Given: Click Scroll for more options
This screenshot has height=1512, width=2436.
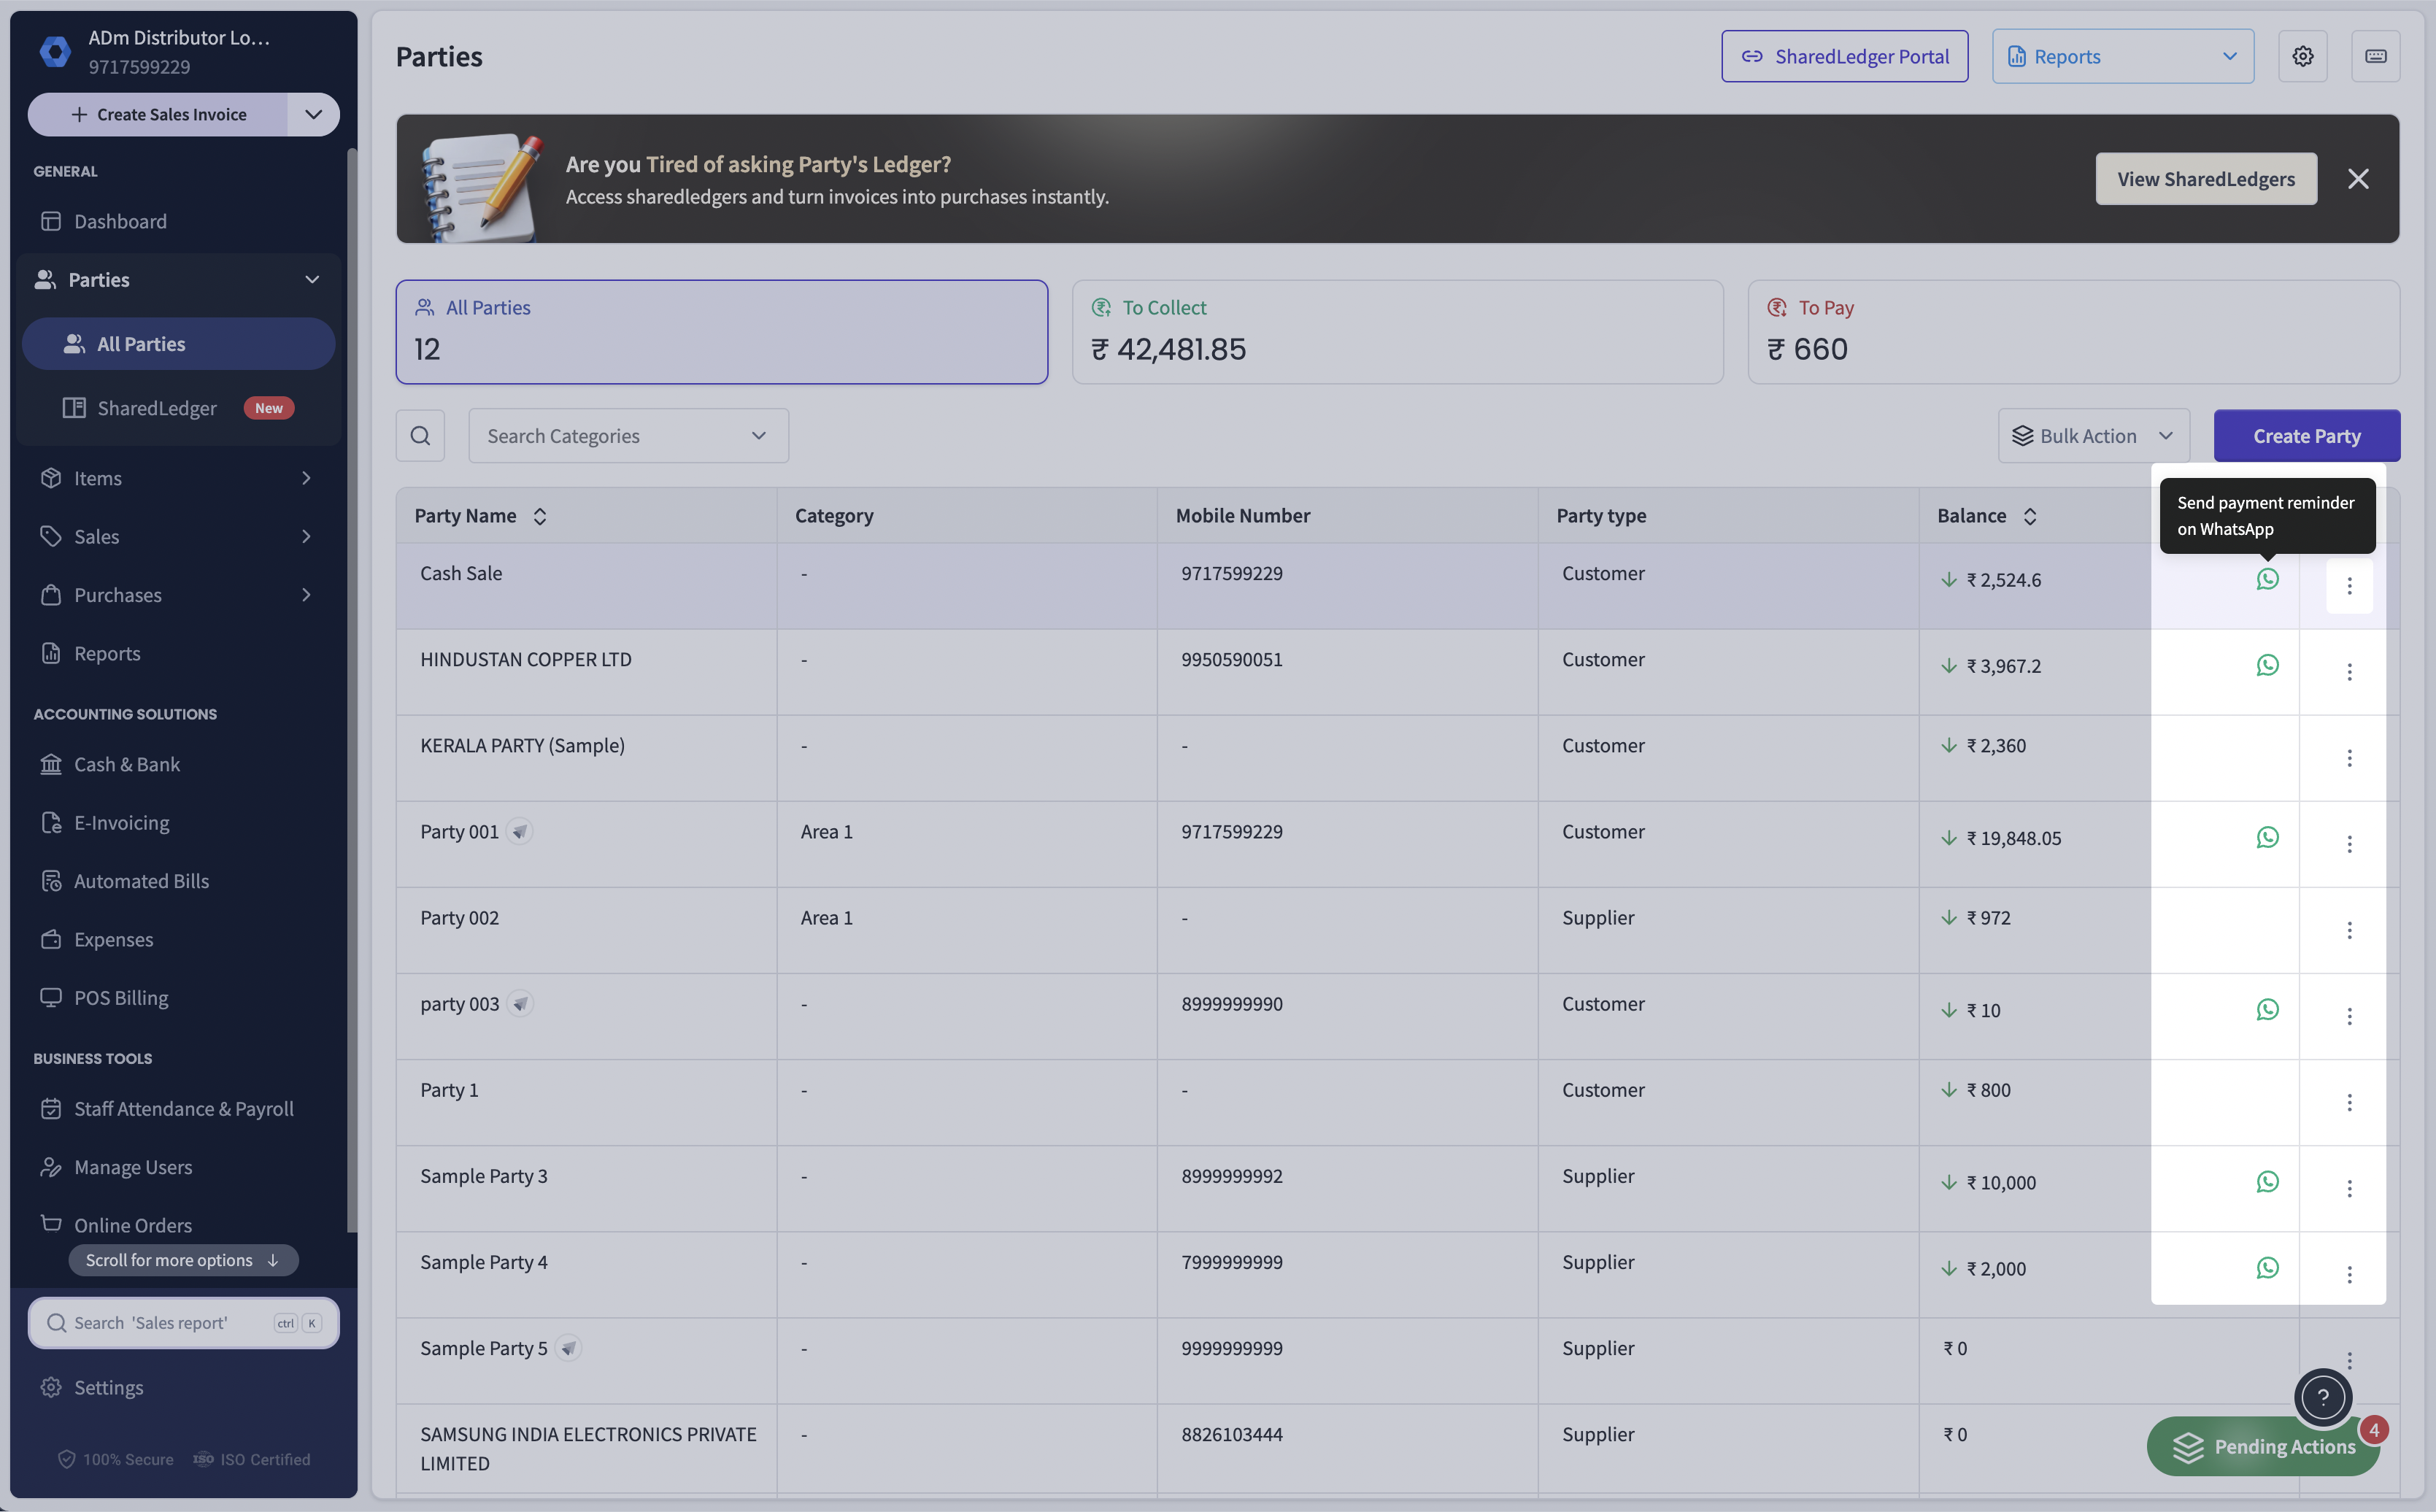Looking at the screenshot, I should [x=183, y=1260].
